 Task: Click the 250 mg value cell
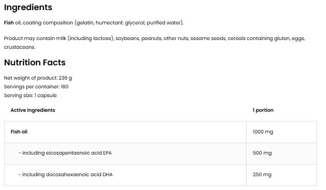(x=262, y=174)
